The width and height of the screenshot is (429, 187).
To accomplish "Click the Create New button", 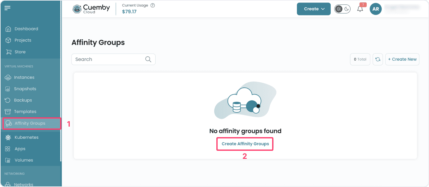I will coord(402,59).
